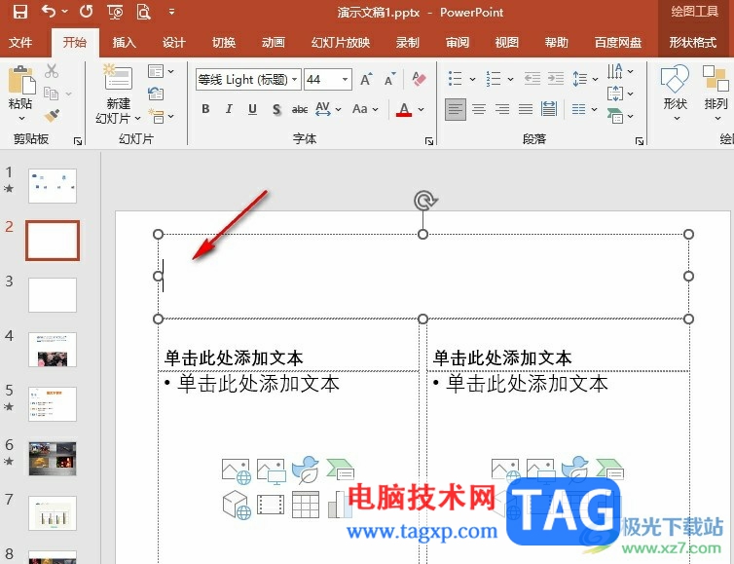The width and height of the screenshot is (734, 564).
Task: Open the 形状格式 Shape Format tab
Action: (692, 43)
